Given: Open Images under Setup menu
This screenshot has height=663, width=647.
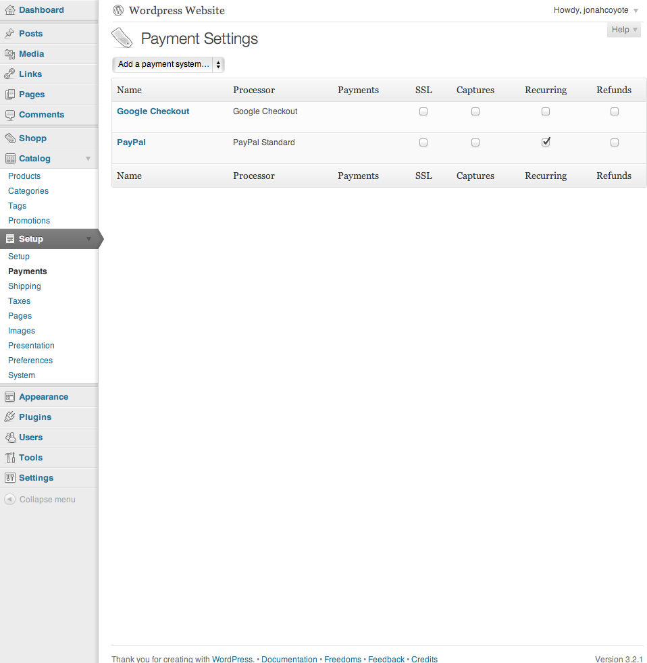Looking at the screenshot, I should (22, 331).
